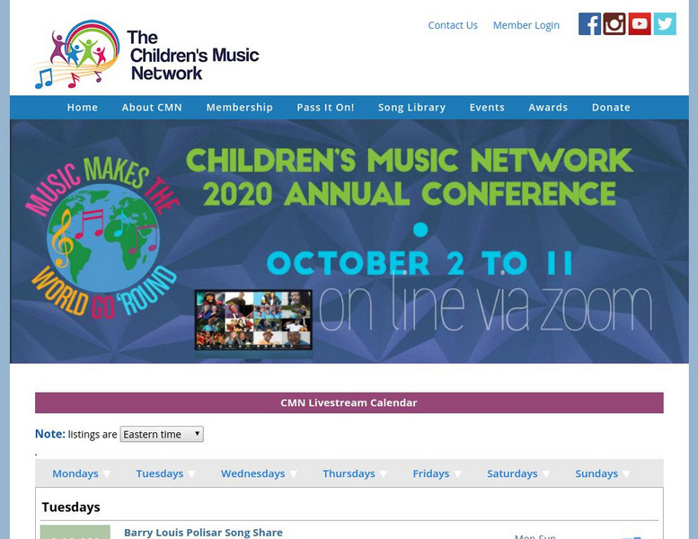Open the Twitter social icon
Image resolution: width=698 pixels, height=539 pixels.
[665, 24]
